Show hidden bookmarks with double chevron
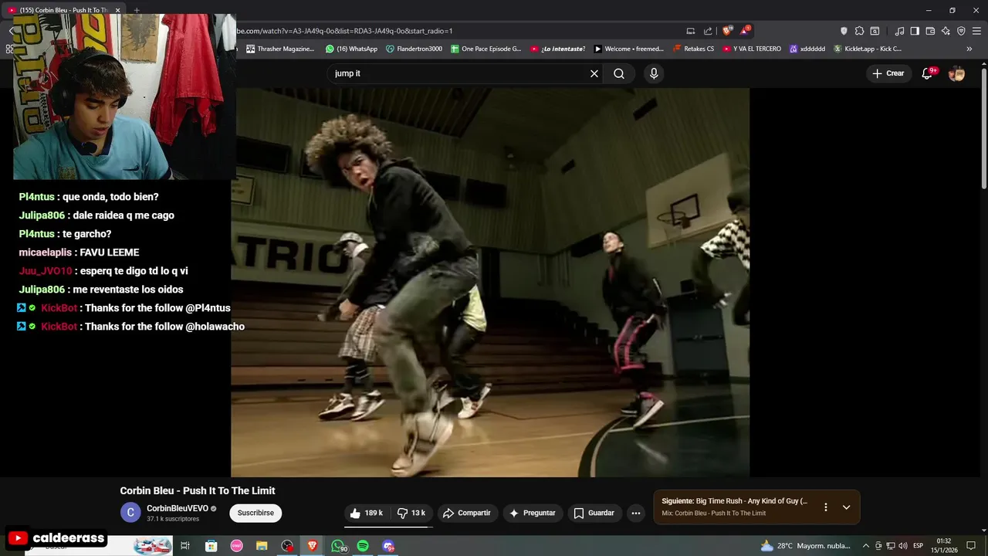 coord(969,49)
